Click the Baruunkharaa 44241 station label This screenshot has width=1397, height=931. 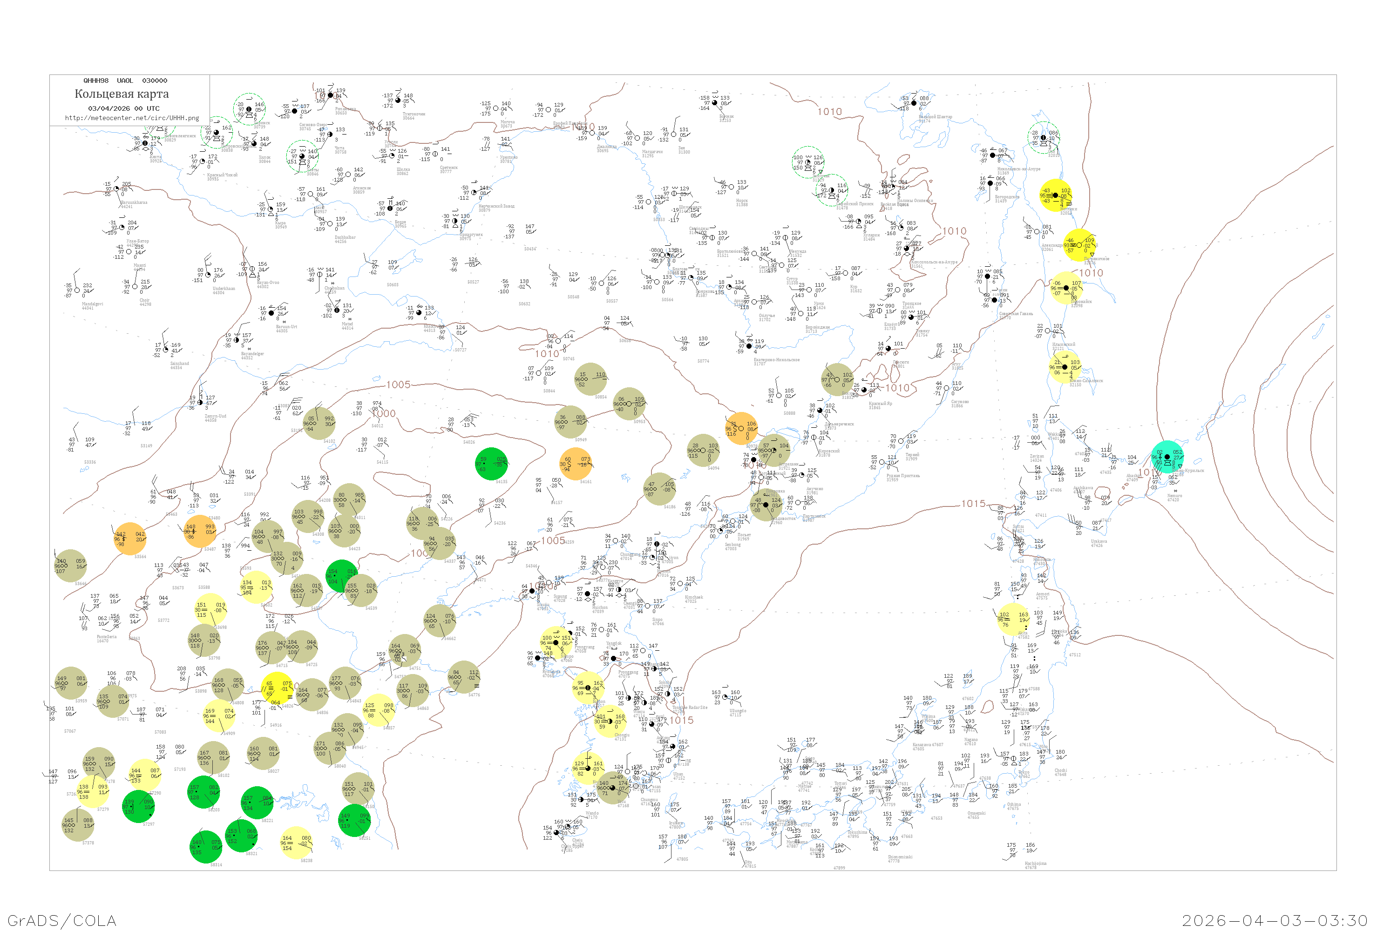pos(134,204)
